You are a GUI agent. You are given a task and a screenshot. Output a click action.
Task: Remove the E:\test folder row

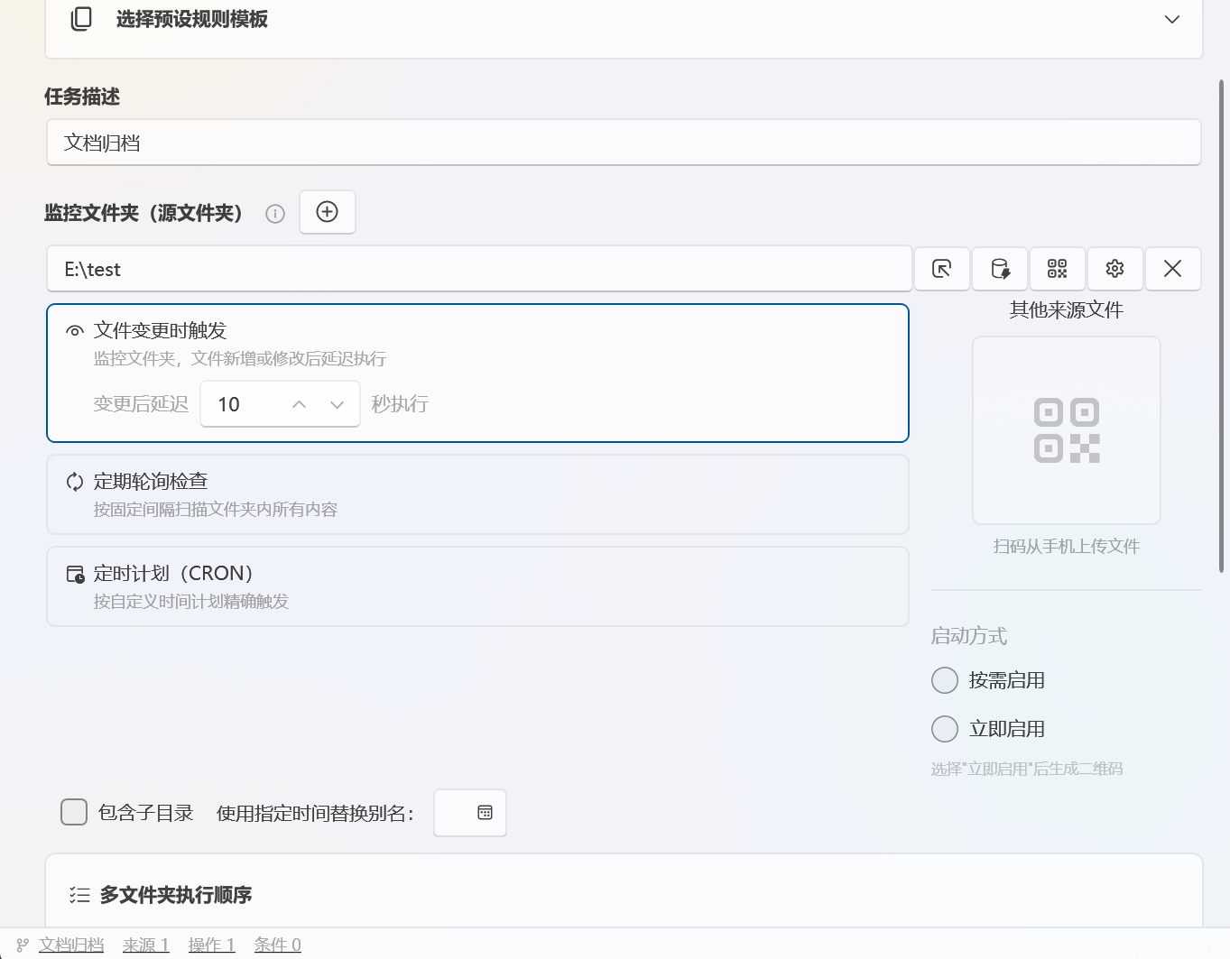click(1173, 269)
